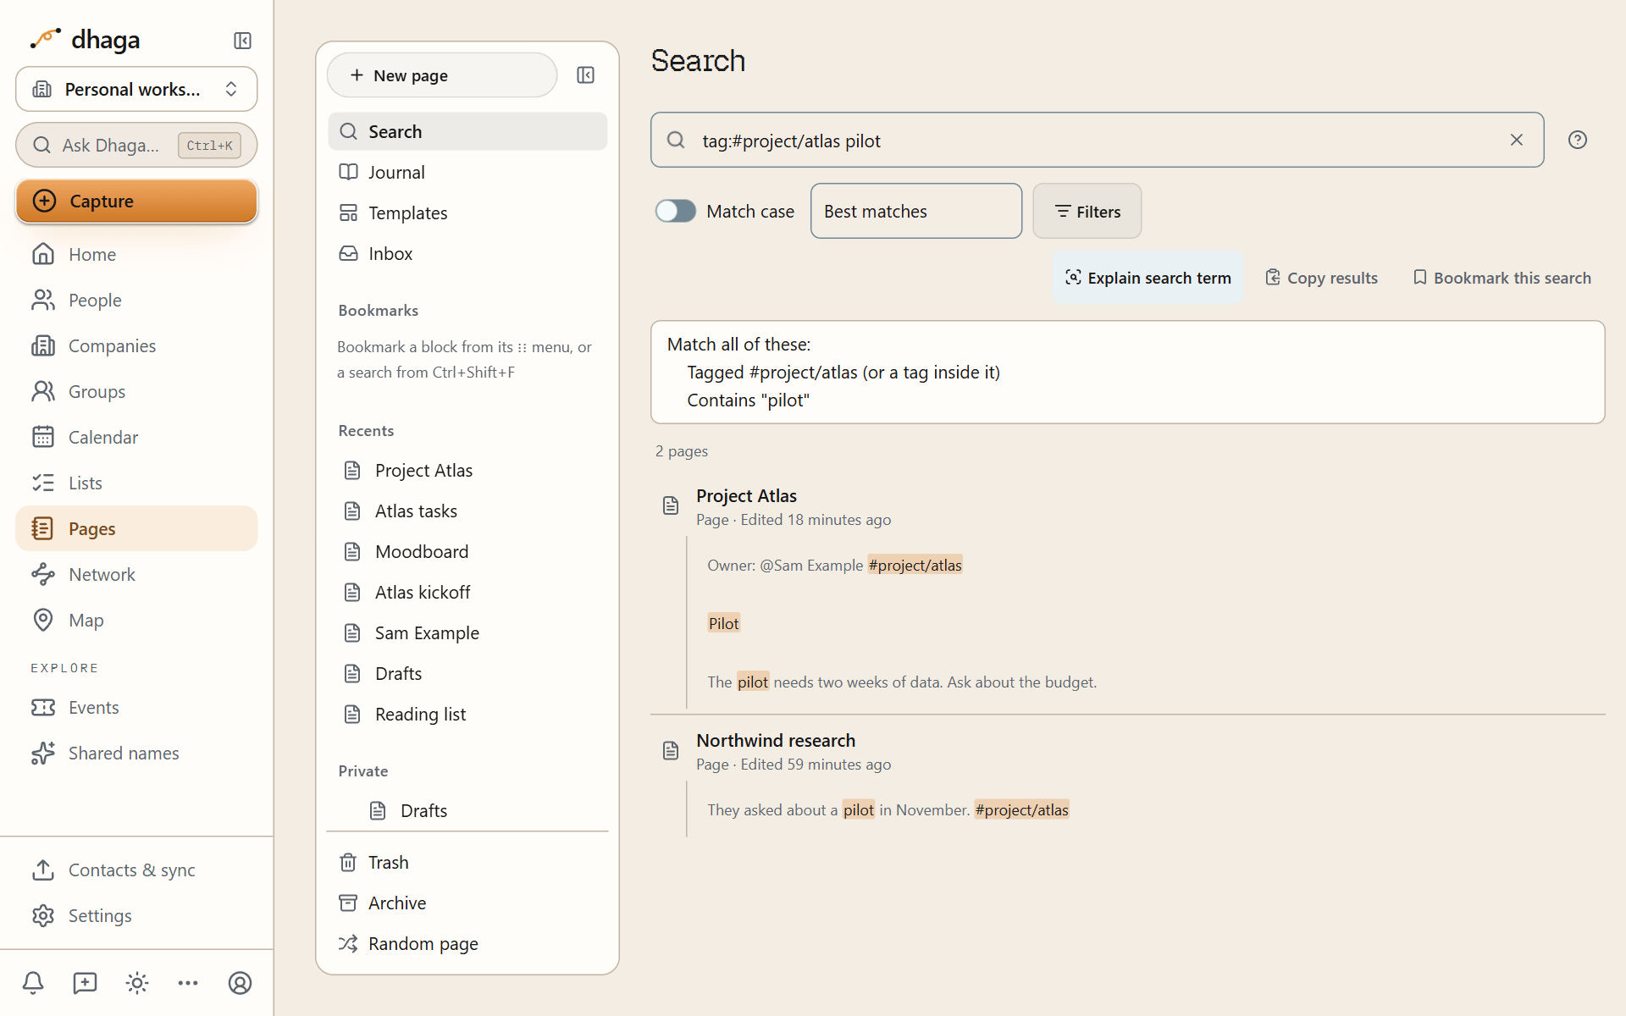Open the Personal workspace switcher dropdown
Image resolution: width=1626 pixels, height=1016 pixels.
[136, 89]
